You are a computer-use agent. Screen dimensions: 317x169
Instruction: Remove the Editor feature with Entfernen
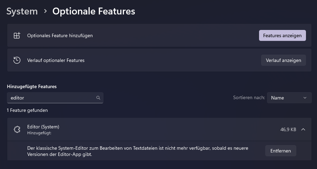280,151
